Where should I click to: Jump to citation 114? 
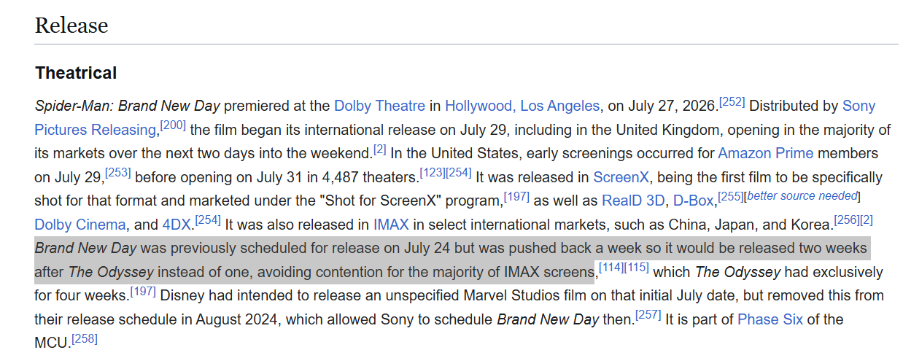tap(611, 268)
